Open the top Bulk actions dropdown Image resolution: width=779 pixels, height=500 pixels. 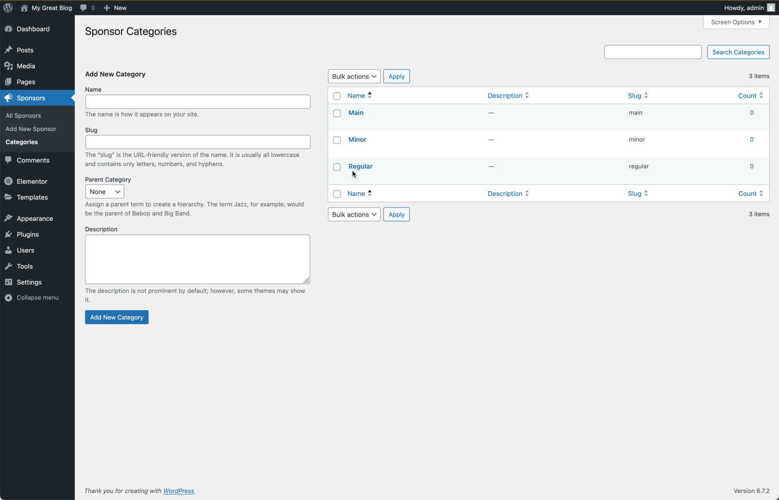point(354,76)
